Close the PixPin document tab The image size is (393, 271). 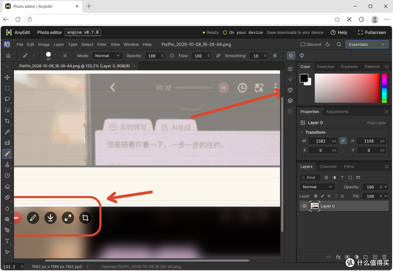point(134,66)
